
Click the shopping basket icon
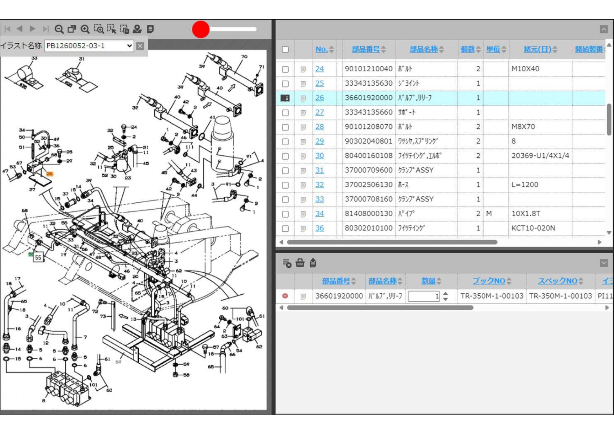300,263
